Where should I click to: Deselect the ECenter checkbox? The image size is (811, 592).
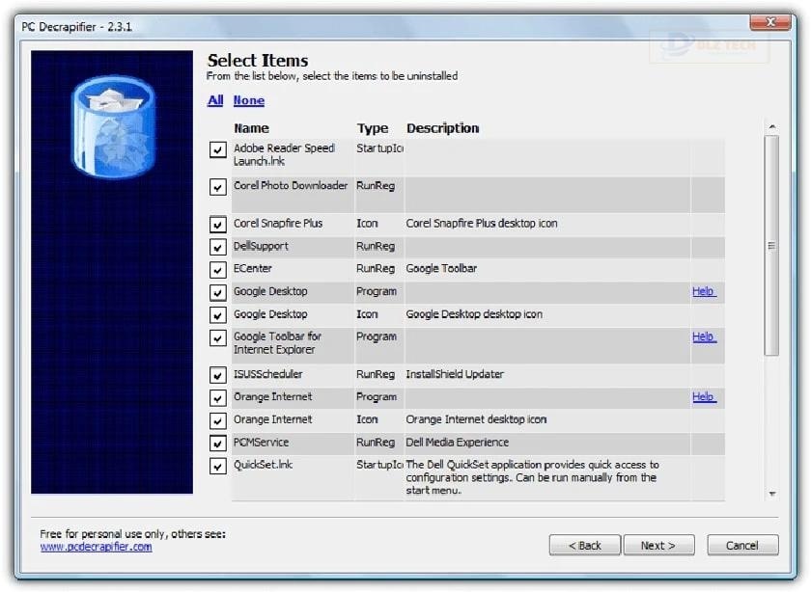click(218, 270)
